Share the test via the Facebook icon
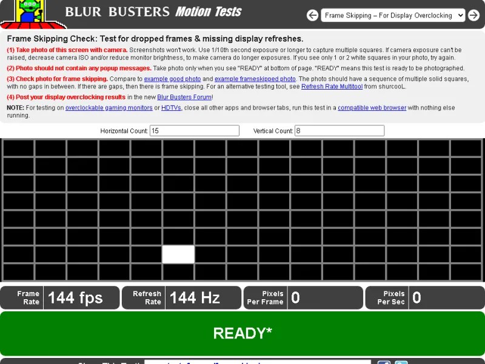Image resolution: width=485 pixels, height=364 pixels. coord(383,362)
